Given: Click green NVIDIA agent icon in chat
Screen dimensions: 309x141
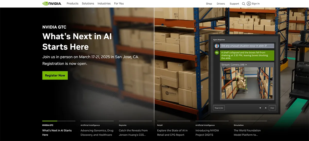Looking at the screenshot, I should click(217, 52).
